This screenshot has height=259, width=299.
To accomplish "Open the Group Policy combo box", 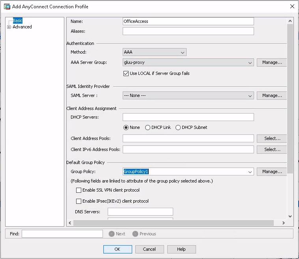I will pos(250,171).
